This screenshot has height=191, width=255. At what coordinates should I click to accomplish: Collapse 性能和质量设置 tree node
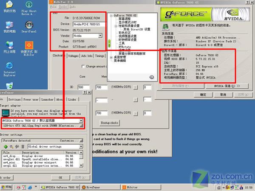click(x=116, y=26)
